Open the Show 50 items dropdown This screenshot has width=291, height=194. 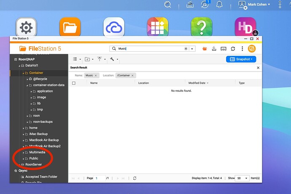242,178
